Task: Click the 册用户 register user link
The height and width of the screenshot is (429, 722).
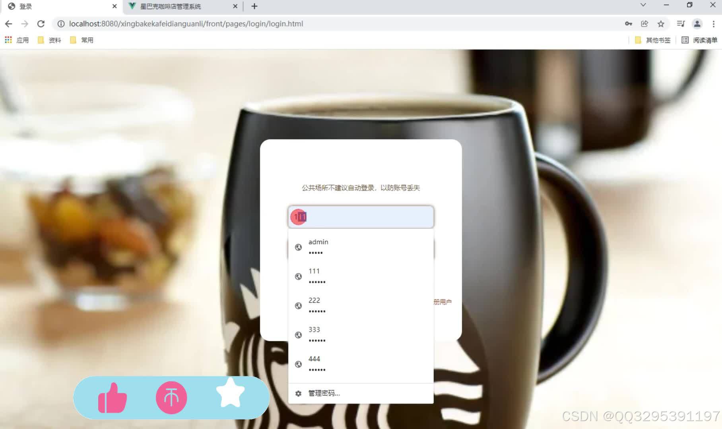Action: click(x=443, y=302)
